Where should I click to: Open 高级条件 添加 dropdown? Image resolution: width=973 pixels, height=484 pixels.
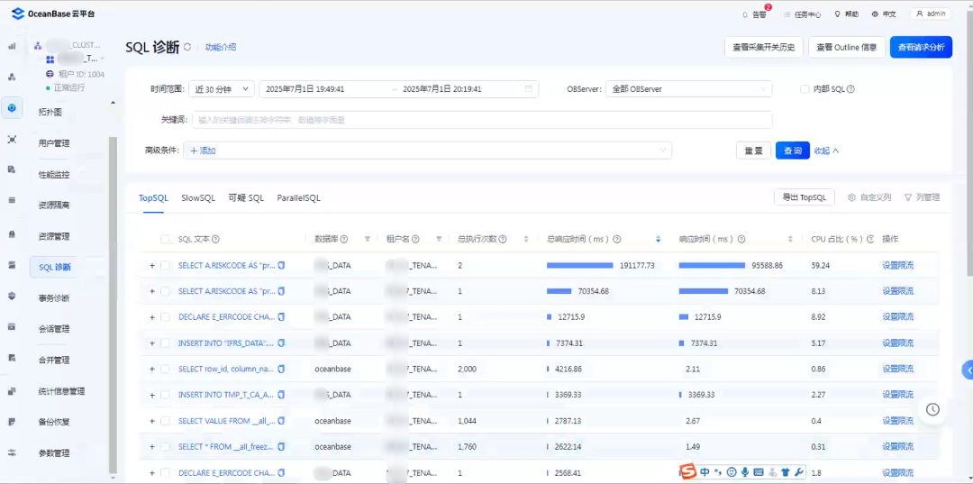428,151
